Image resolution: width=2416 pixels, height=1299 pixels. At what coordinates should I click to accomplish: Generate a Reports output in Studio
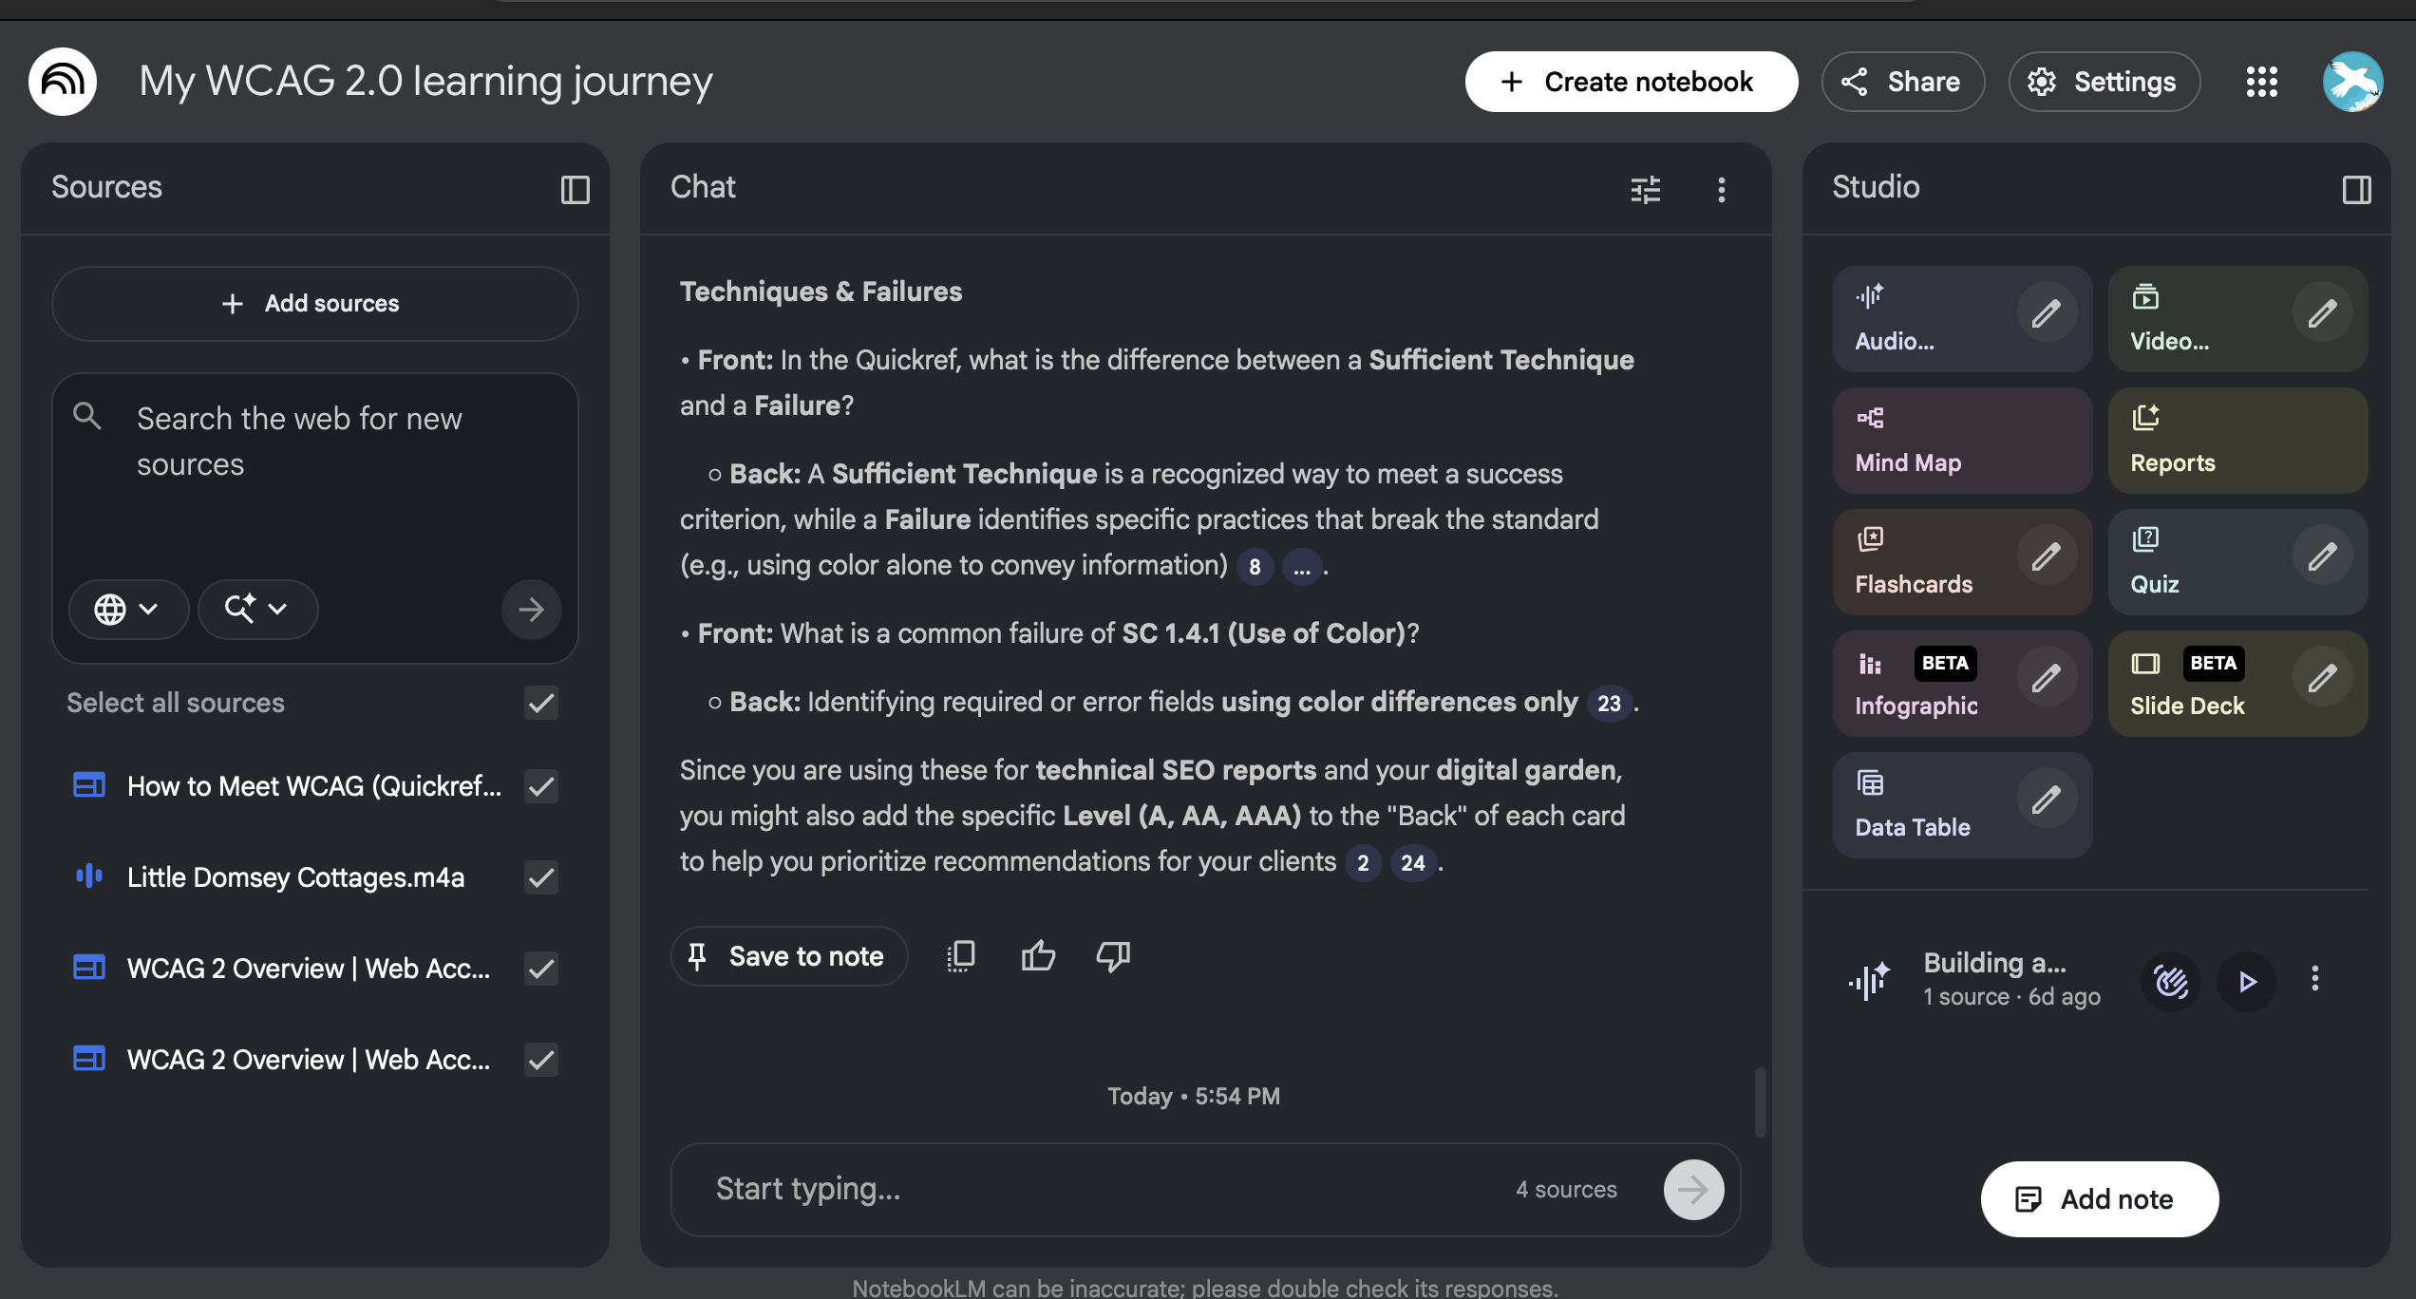click(2173, 440)
